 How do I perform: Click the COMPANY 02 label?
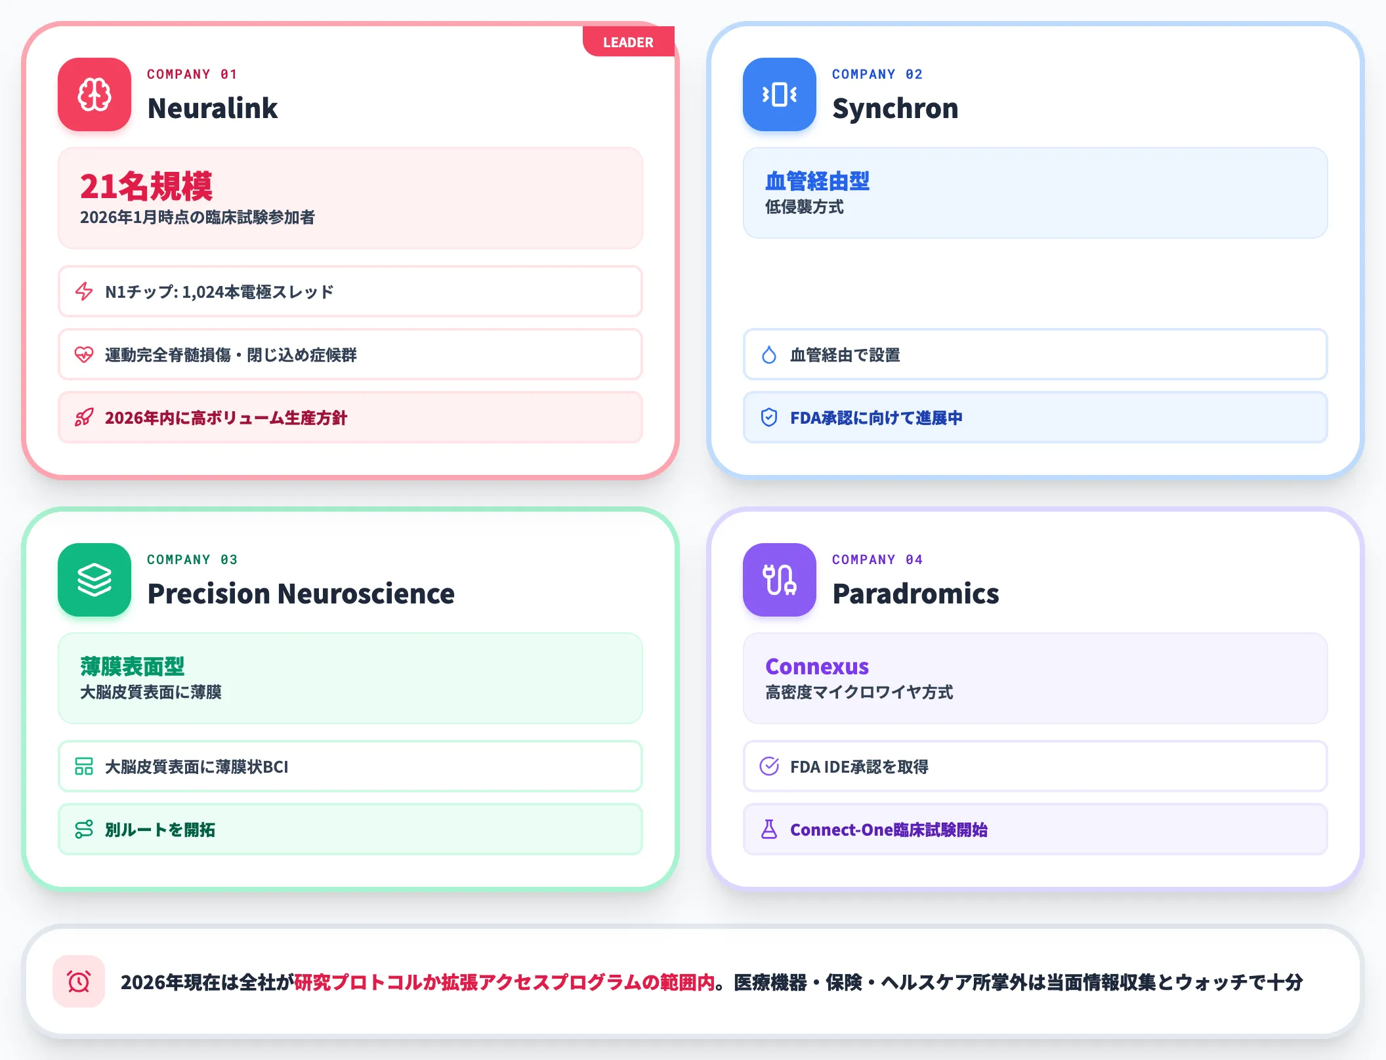[877, 74]
